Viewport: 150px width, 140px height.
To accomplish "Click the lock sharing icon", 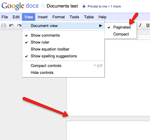I will pos(84,6).
